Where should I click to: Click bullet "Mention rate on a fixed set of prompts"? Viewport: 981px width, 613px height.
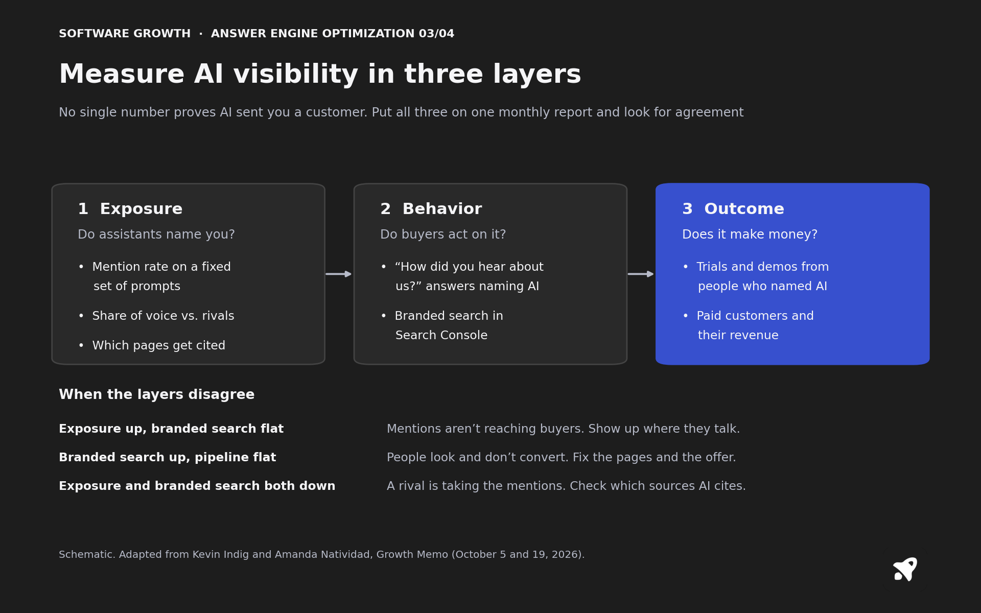click(x=155, y=276)
